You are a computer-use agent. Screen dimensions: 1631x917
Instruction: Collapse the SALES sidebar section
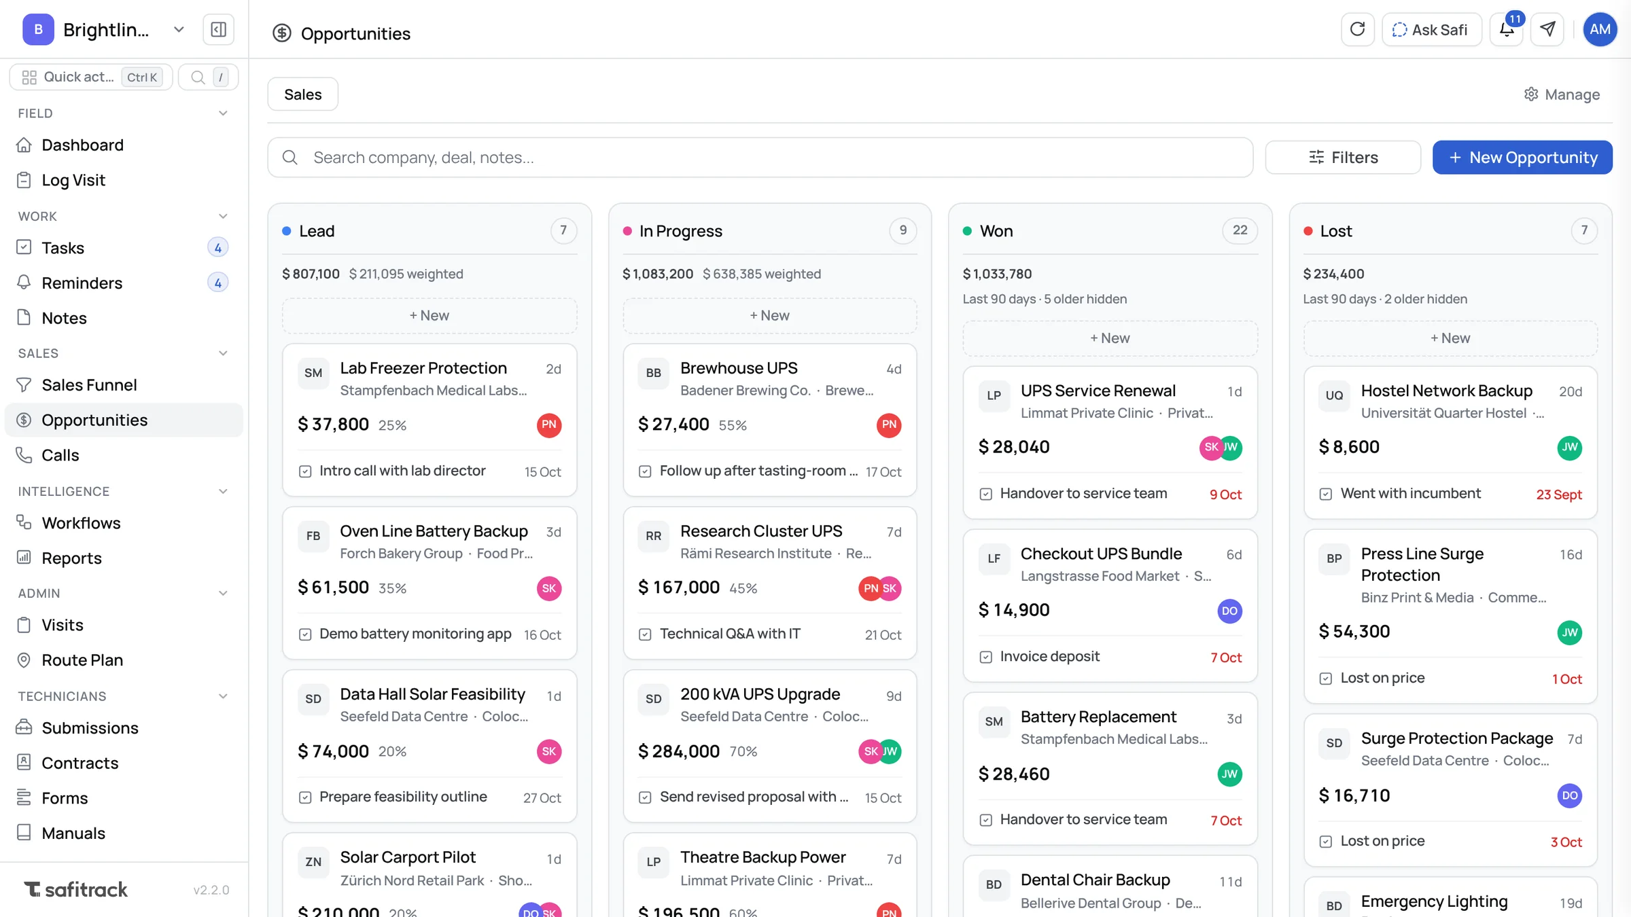pos(223,353)
